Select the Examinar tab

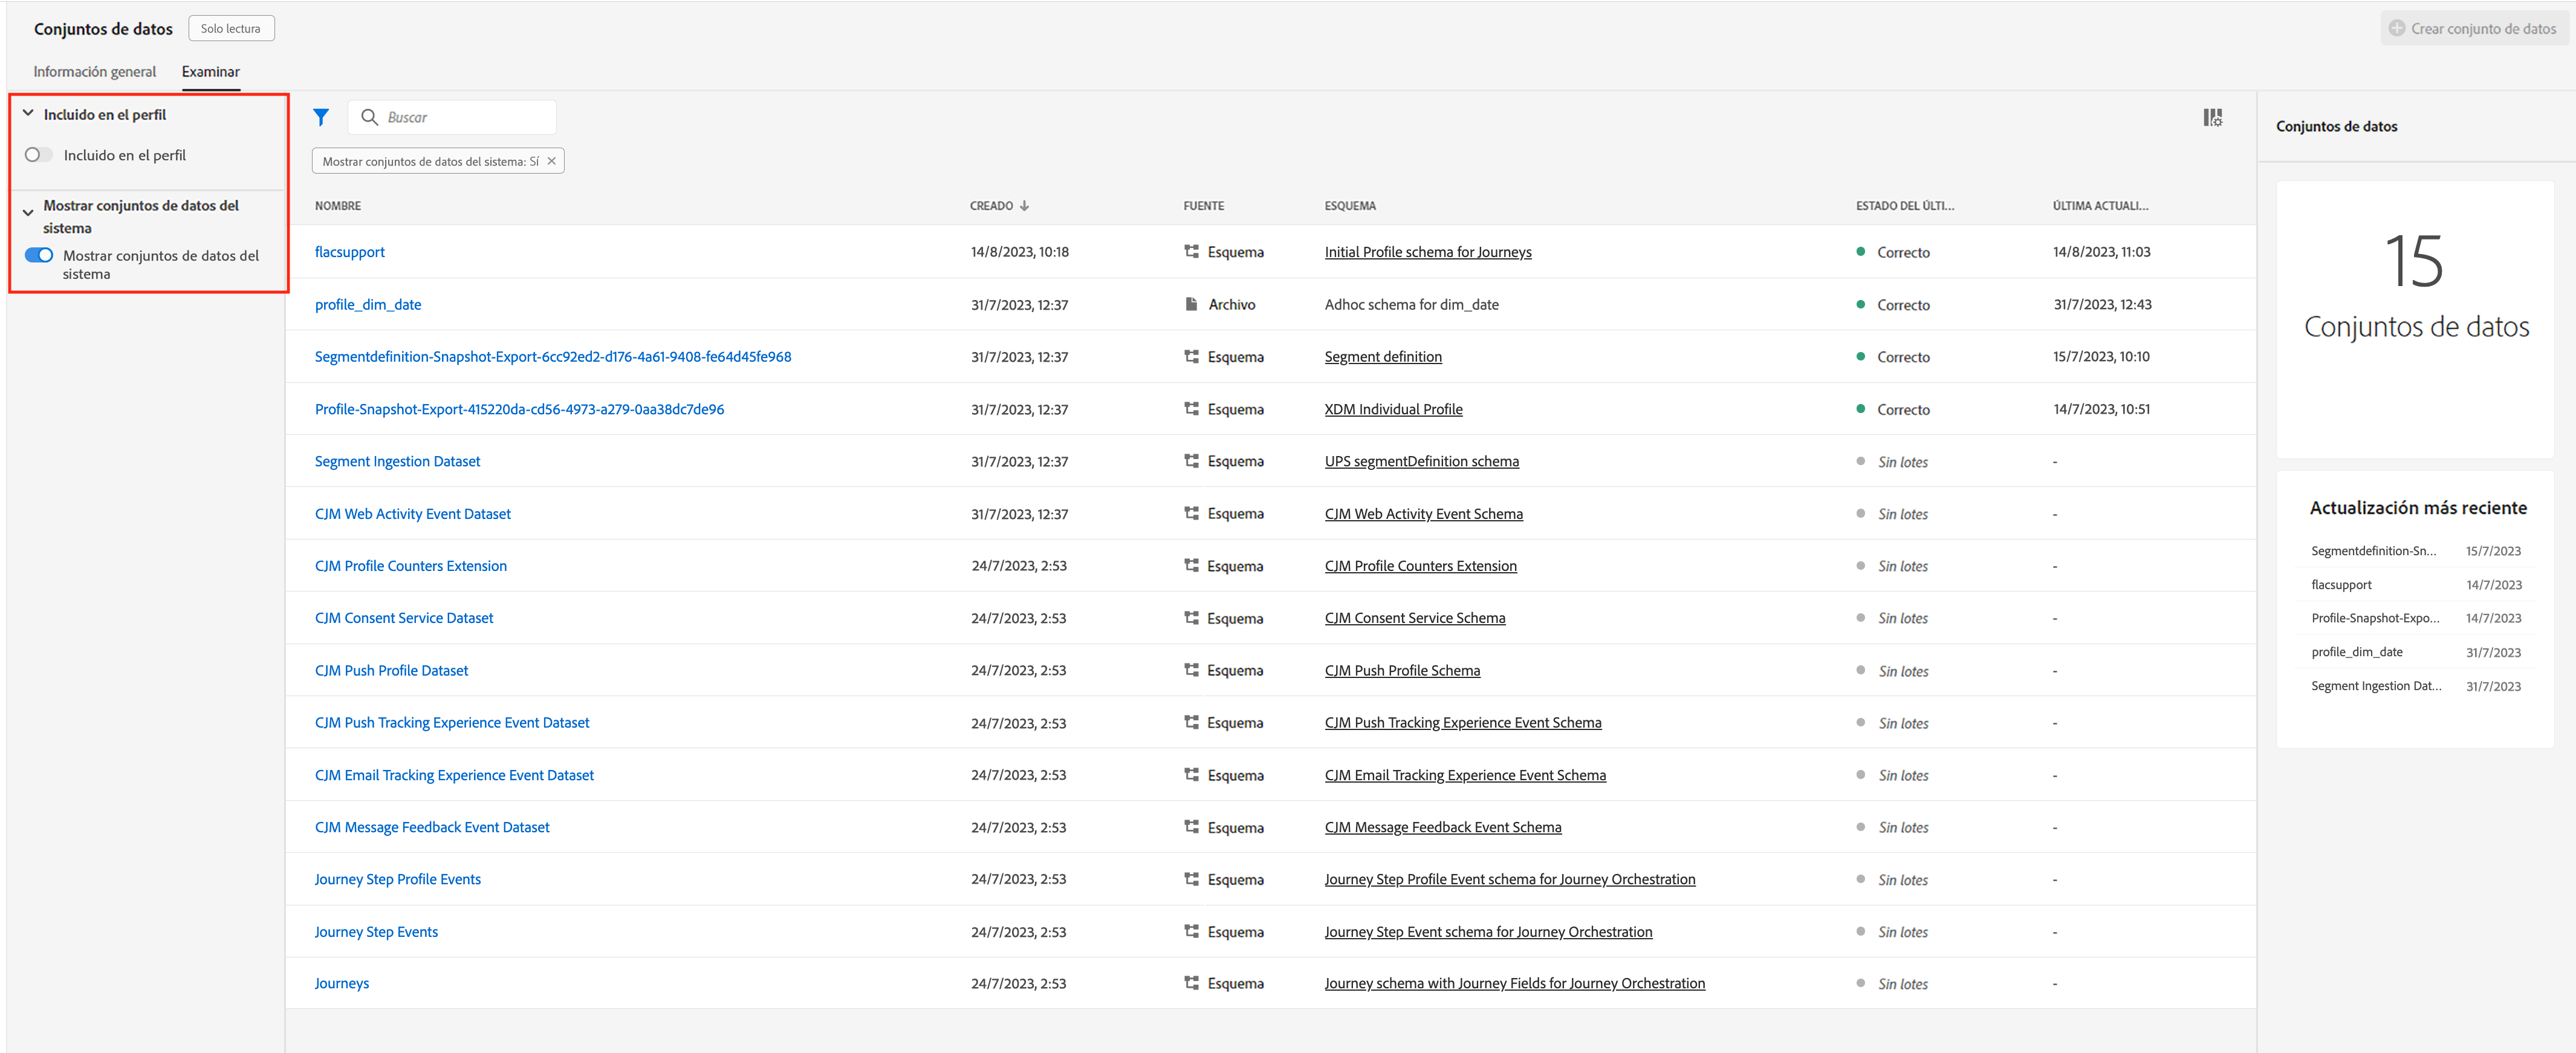pos(210,72)
